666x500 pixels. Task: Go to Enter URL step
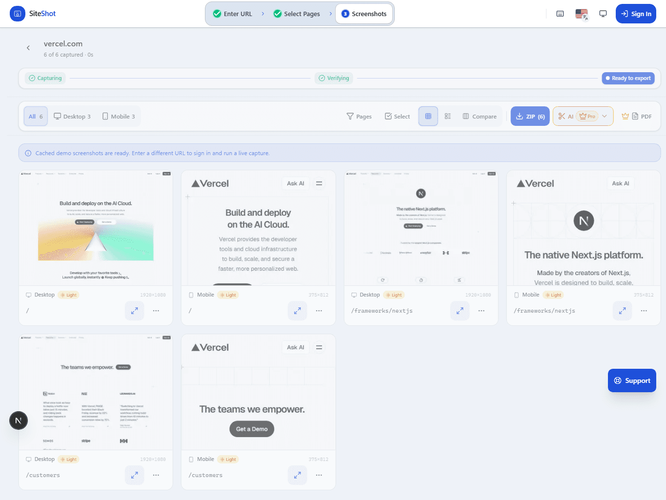coord(233,14)
